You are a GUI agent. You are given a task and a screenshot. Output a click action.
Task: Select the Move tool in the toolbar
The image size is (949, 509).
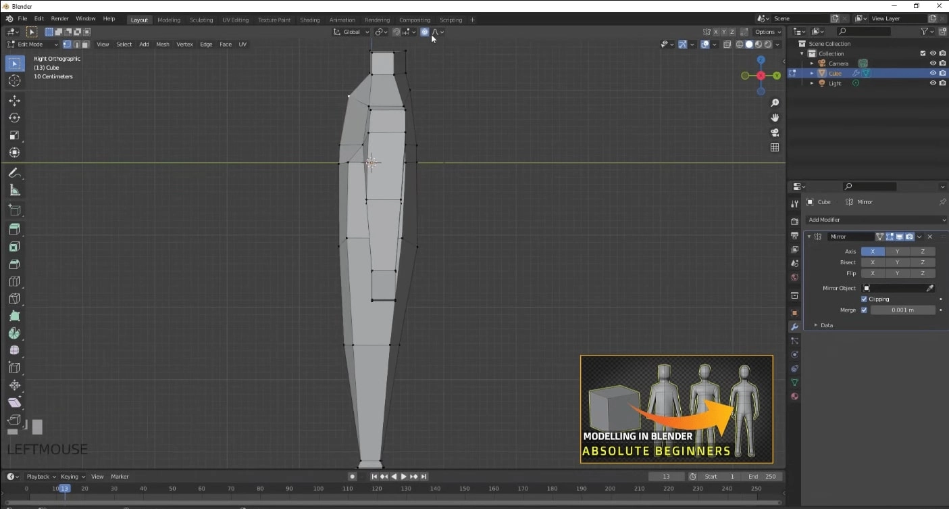(14, 99)
